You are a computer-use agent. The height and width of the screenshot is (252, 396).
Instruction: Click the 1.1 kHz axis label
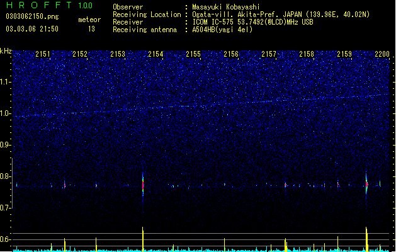(x=6, y=82)
